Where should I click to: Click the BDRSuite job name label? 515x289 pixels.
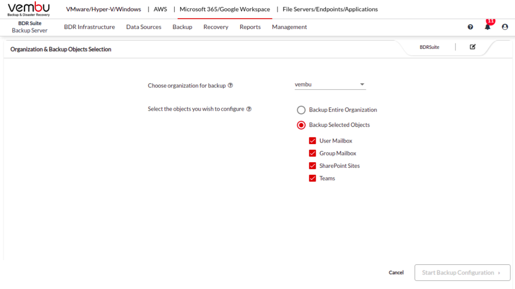[429, 47]
